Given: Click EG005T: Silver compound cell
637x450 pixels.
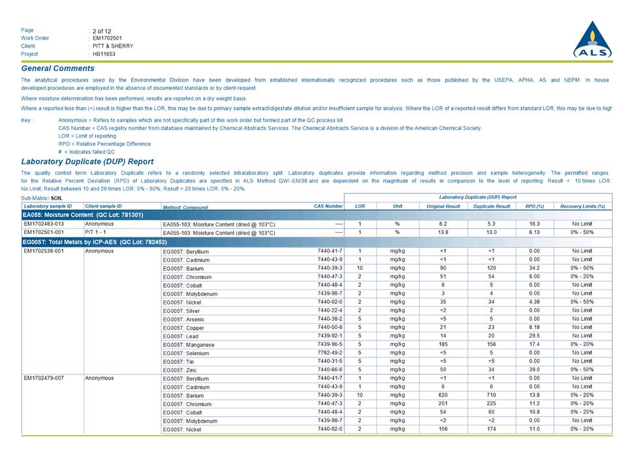Looking at the screenshot, I should coord(181,311).
